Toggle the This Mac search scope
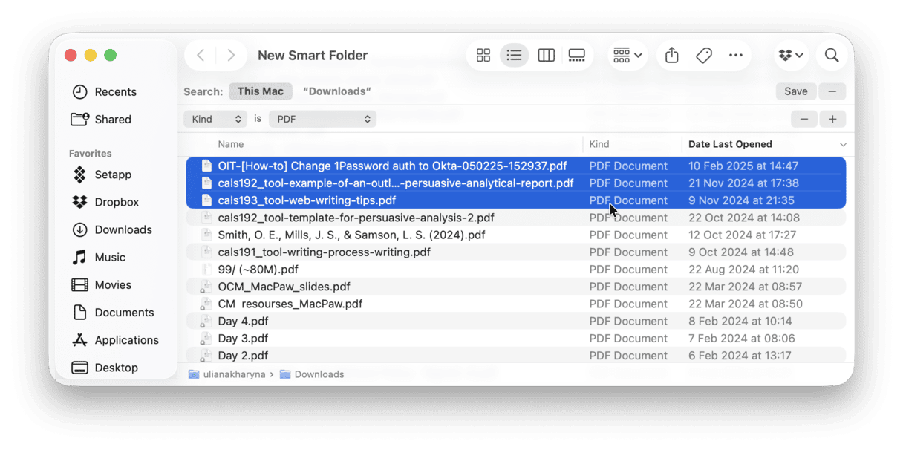The image size is (903, 450). coord(261,91)
